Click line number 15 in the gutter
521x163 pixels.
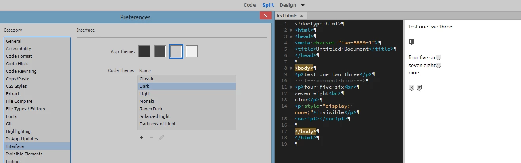[x=284, y=119]
